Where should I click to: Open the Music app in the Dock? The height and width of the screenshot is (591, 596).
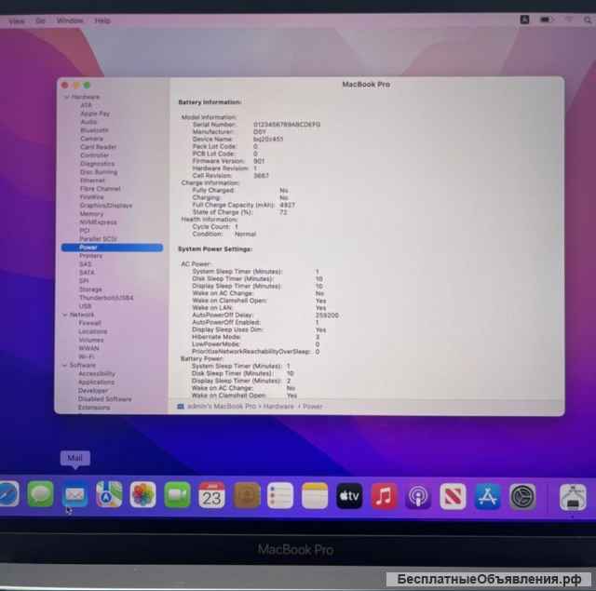(x=384, y=496)
